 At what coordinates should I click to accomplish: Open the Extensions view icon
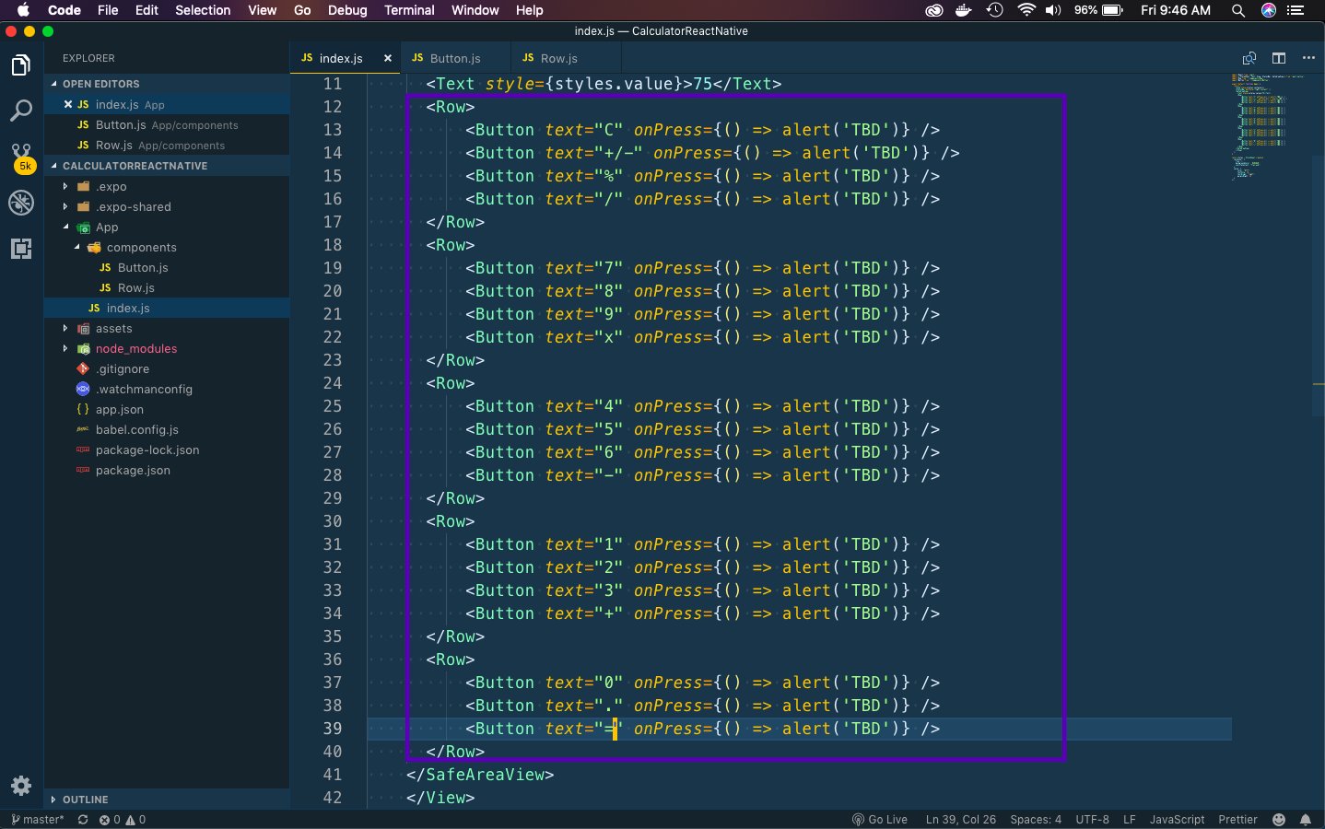click(20, 249)
